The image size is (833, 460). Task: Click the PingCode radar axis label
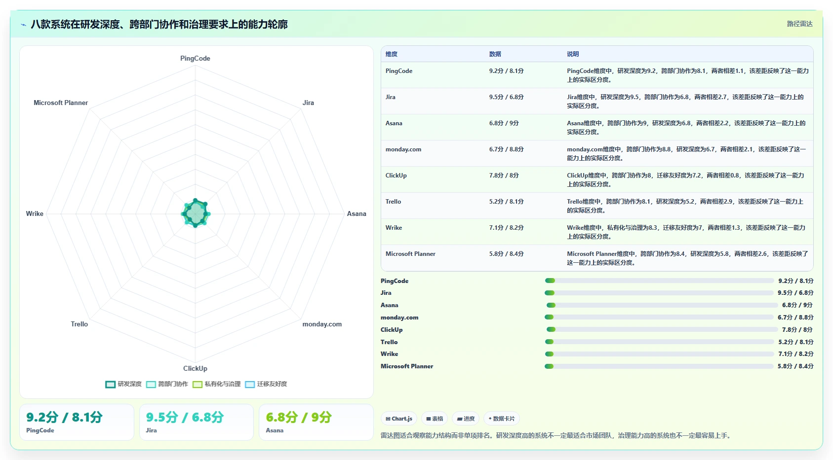click(x=195, y=58)
